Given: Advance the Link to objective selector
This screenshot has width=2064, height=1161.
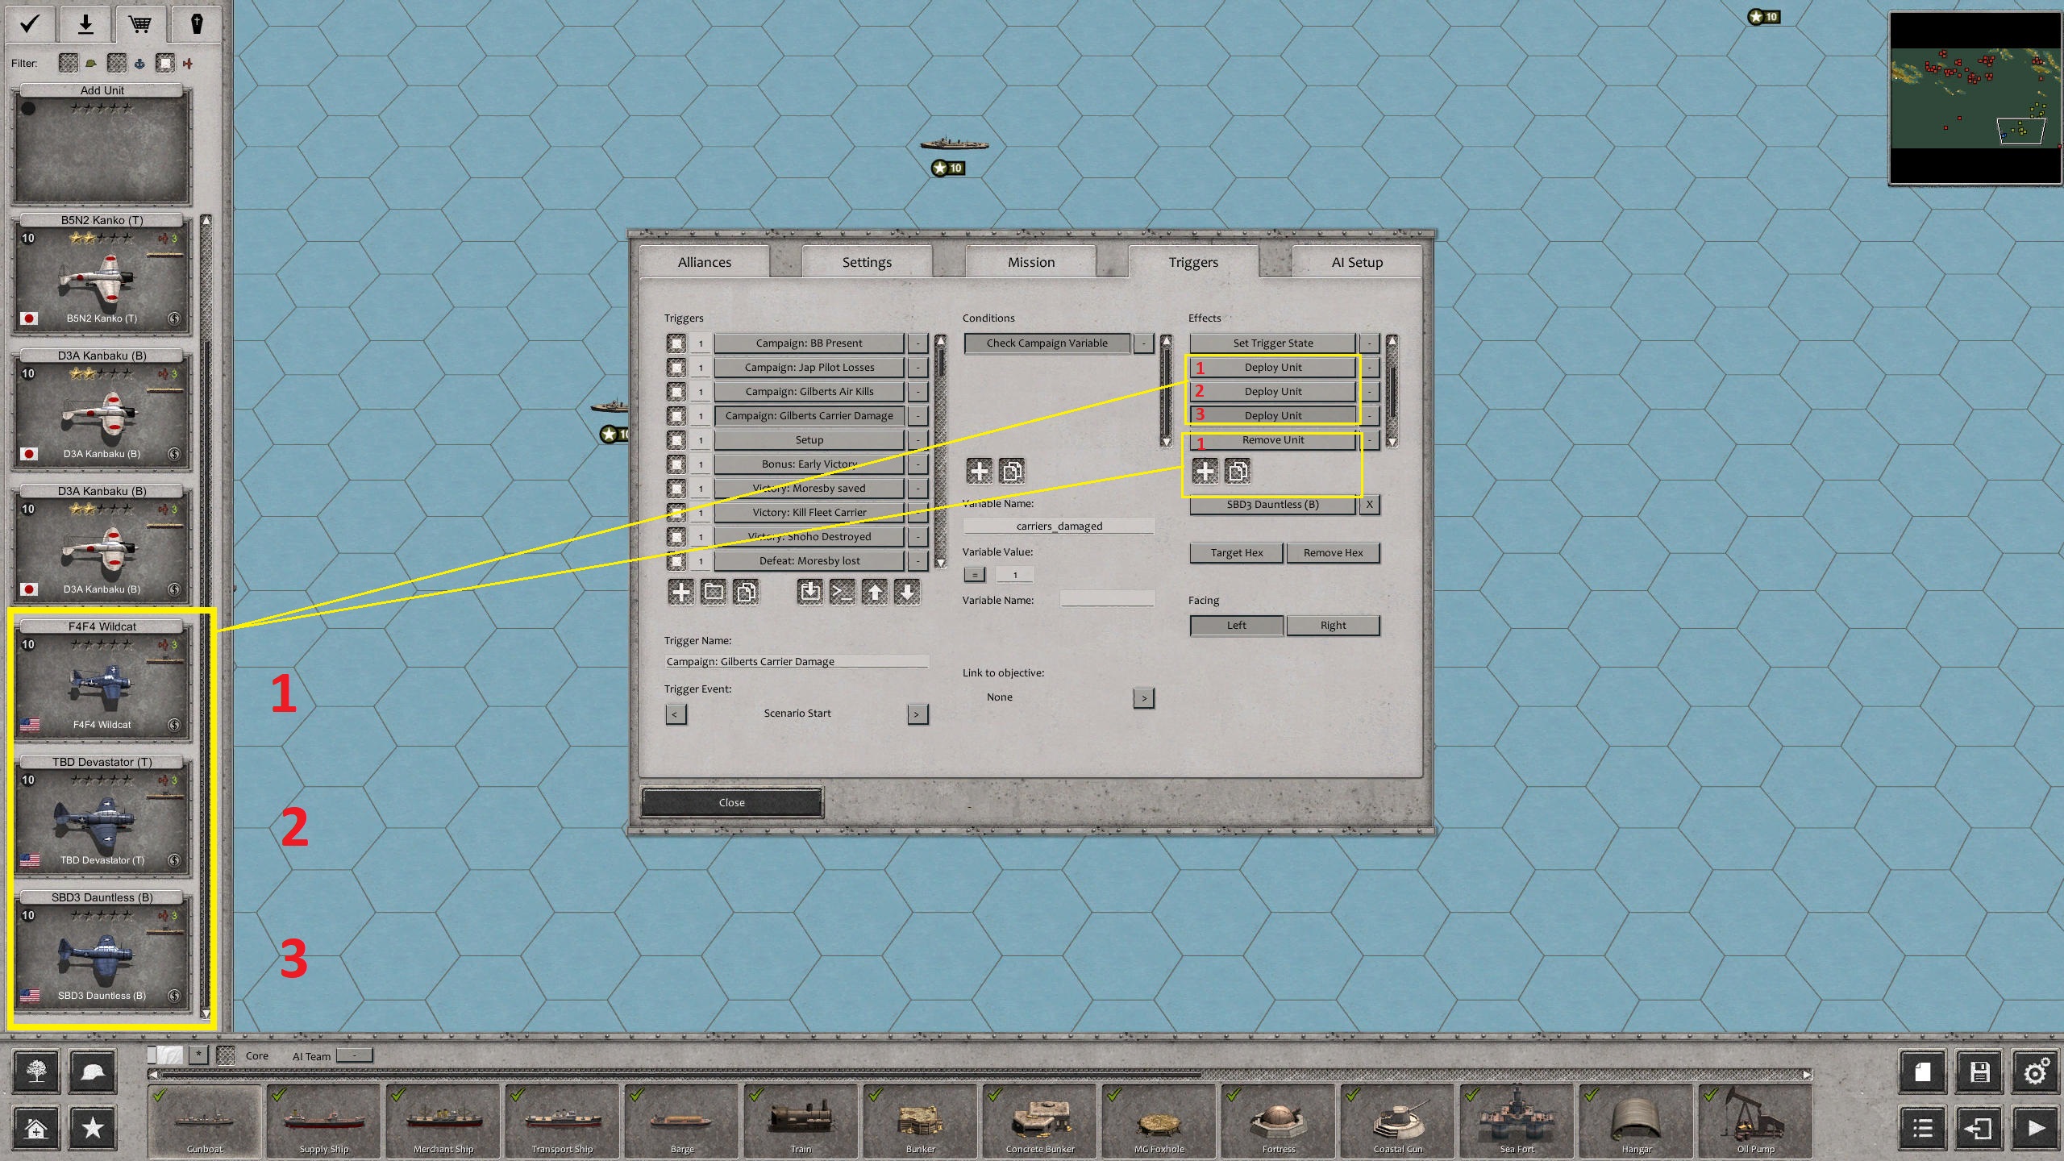Looking at the screenshot, I should pos(1143,698).
